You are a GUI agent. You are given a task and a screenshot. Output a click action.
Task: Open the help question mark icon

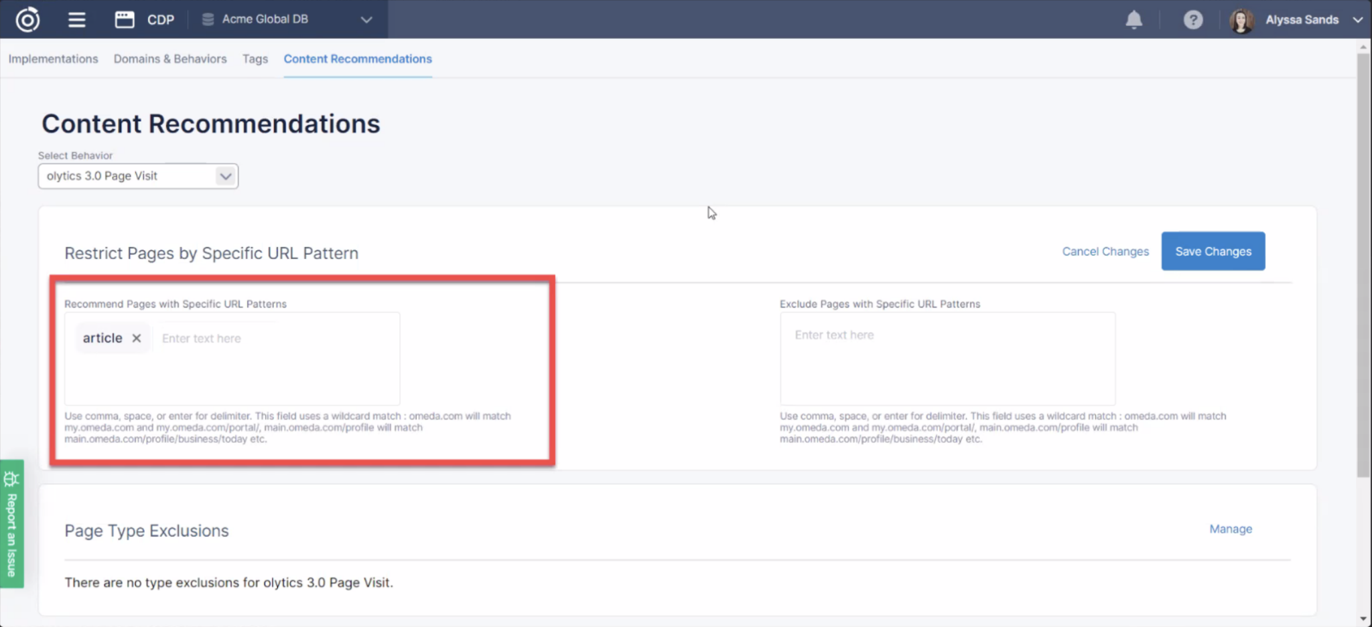(1192, 20)
